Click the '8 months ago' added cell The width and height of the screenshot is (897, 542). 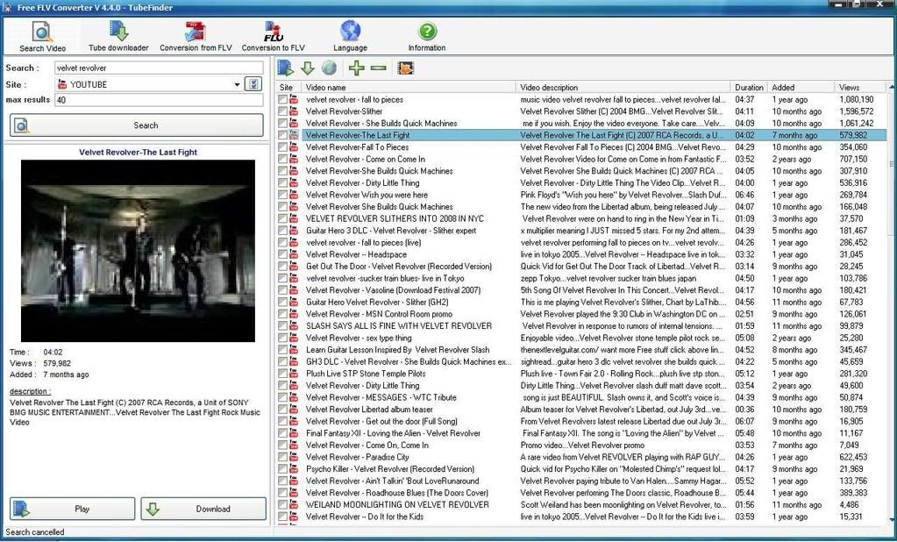pos(794,350)
